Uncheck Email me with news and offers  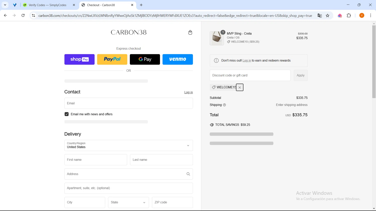pyautogui.click(x=66, y=114)
